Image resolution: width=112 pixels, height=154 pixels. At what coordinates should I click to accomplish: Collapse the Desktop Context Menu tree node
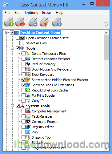coord(6,33)
